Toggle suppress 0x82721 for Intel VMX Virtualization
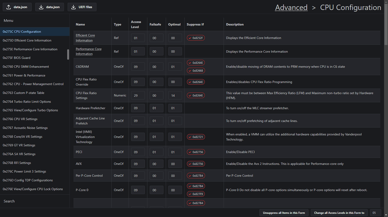The height and width of the screenshot is (217, 388). pos(196,137)
